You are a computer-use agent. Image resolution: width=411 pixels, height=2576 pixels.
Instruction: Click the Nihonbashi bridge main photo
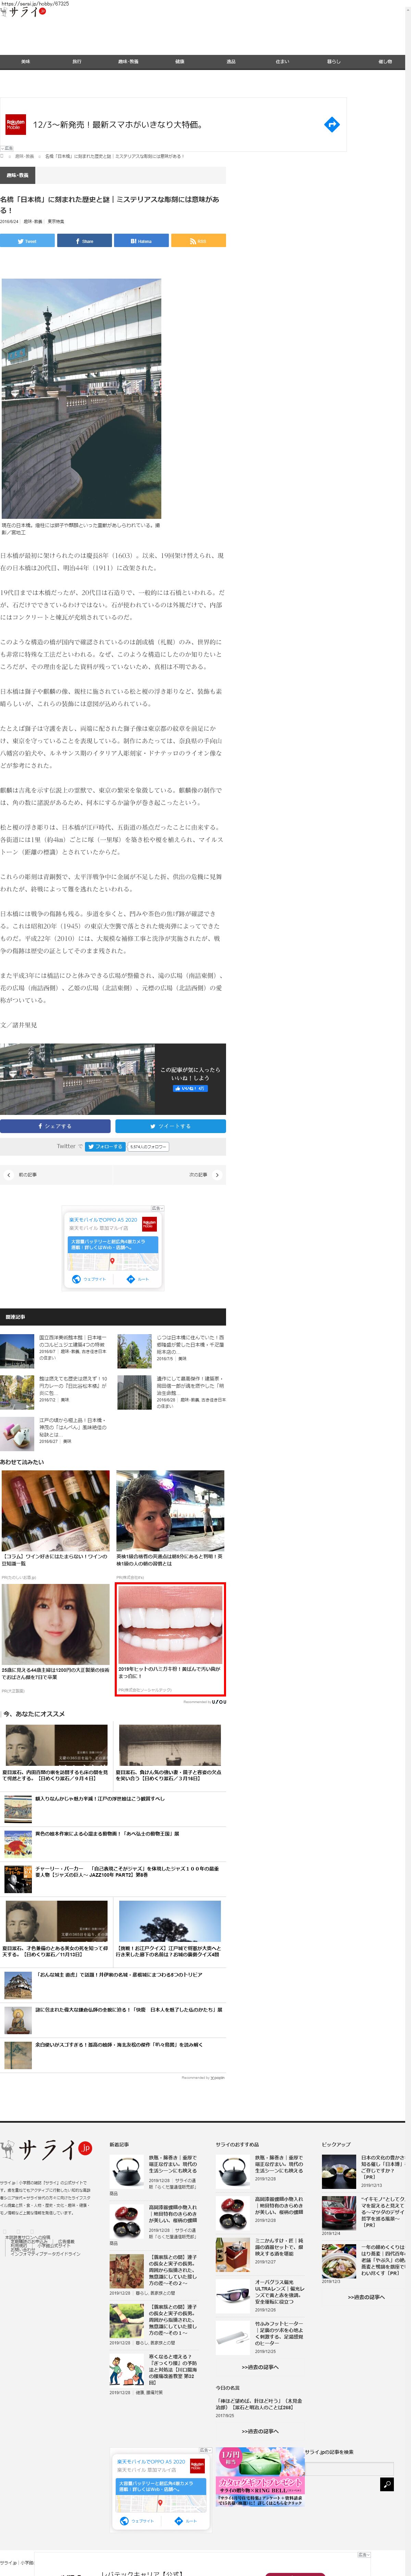(x=81, y=398)
